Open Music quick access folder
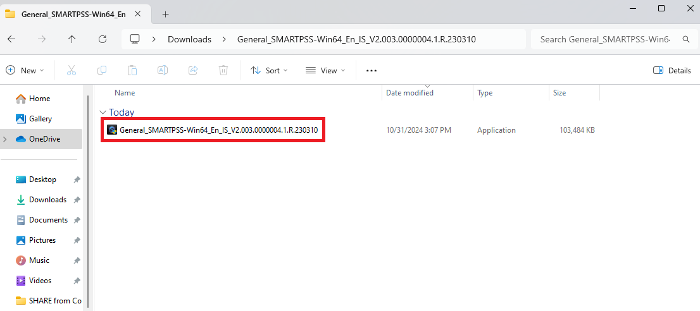700x311 pixels. click(39, 260)
